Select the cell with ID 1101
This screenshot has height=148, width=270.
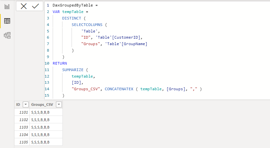(22, 112)
